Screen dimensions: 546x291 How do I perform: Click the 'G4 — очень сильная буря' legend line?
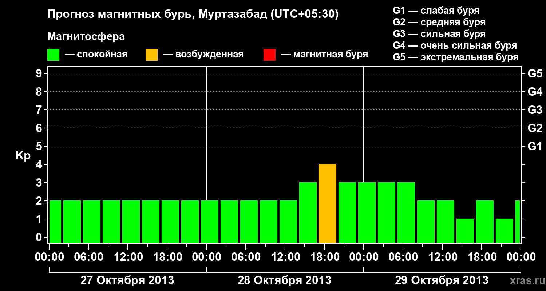coord(455,45)
